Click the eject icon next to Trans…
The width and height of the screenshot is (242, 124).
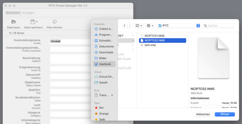112,95
